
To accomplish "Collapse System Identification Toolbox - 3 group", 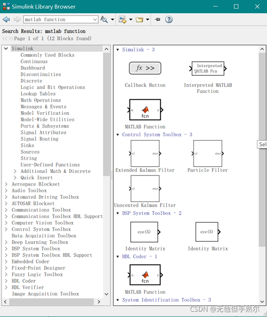I will click(x=118, y=300).
